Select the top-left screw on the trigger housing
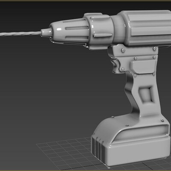Screen dimensions: 171x171 (x=123, y=50)
